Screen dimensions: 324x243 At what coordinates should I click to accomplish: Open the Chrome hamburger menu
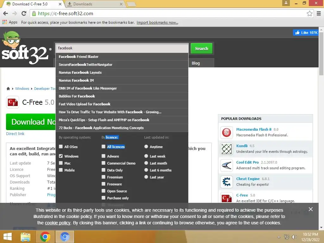[319, 14]
